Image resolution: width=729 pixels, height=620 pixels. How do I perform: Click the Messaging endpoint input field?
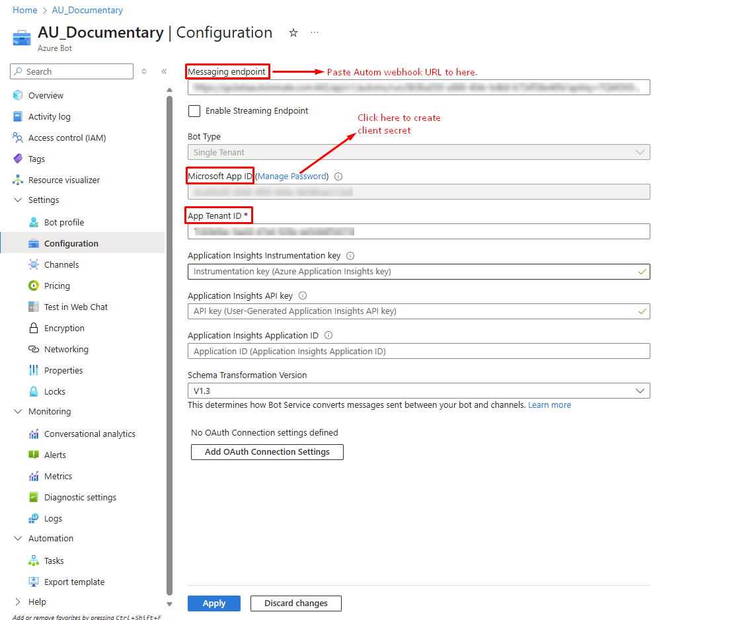418,87
